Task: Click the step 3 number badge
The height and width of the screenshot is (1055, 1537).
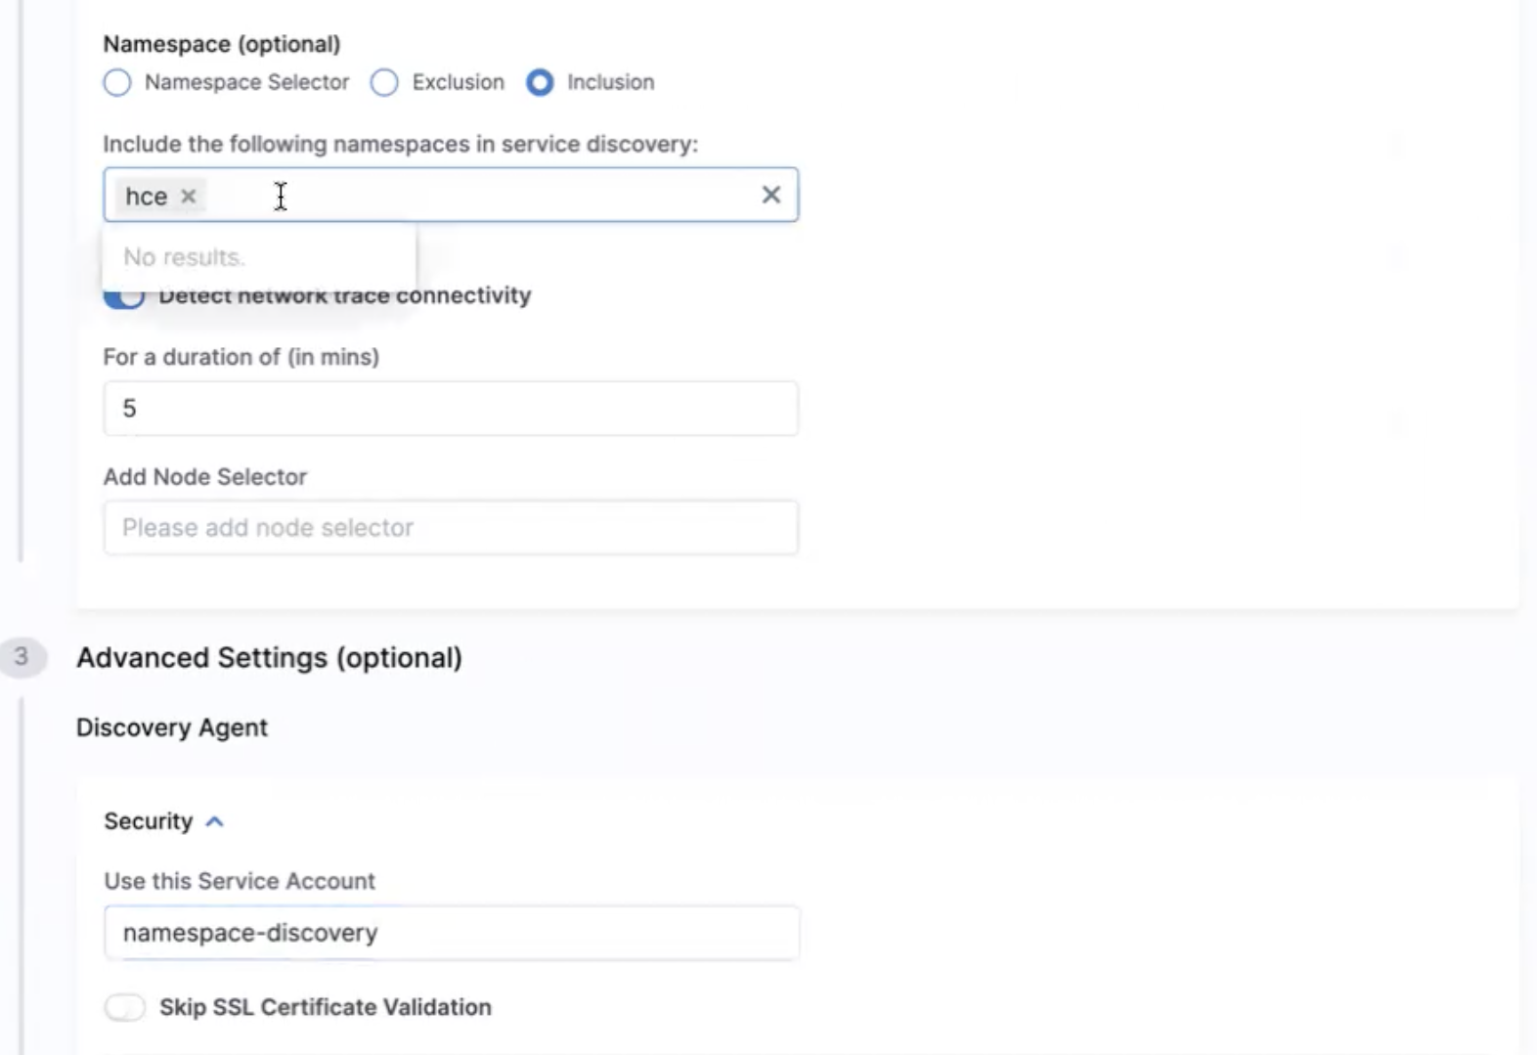Action: 22,657
